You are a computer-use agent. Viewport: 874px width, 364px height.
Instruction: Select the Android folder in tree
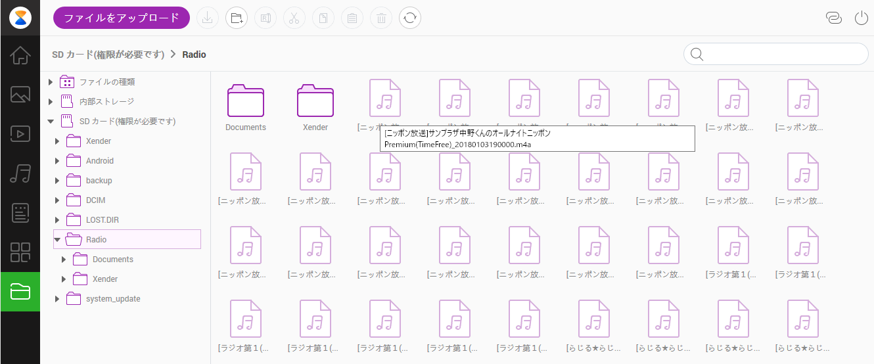coord(90,160)
